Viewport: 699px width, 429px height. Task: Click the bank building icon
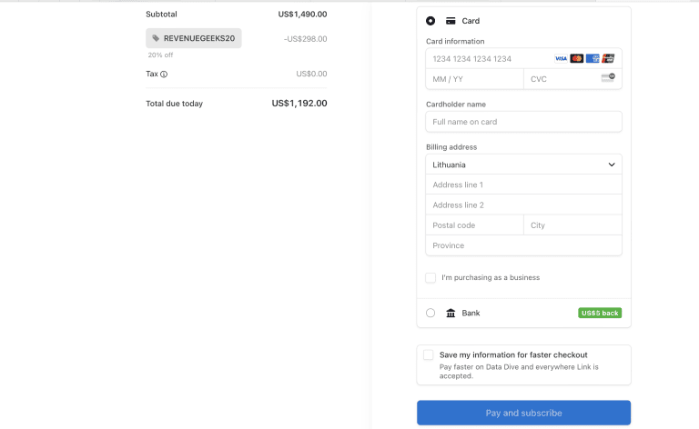point(451,313)
